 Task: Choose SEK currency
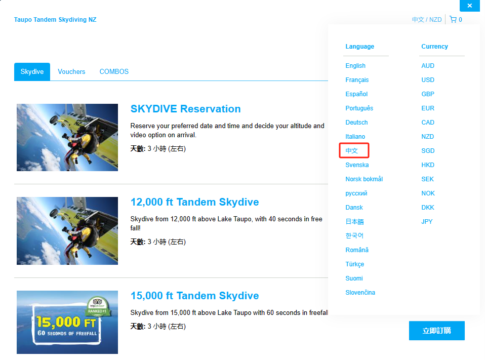click(x=427, y=179)
